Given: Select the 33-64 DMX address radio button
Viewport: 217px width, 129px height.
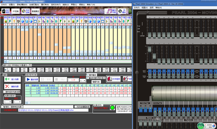Looking at the screenshot, I should [x=14, y=69].
